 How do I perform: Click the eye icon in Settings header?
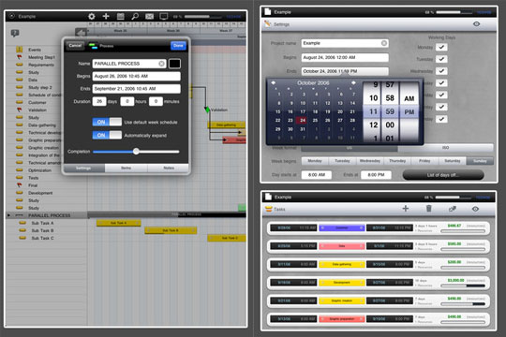476,23
